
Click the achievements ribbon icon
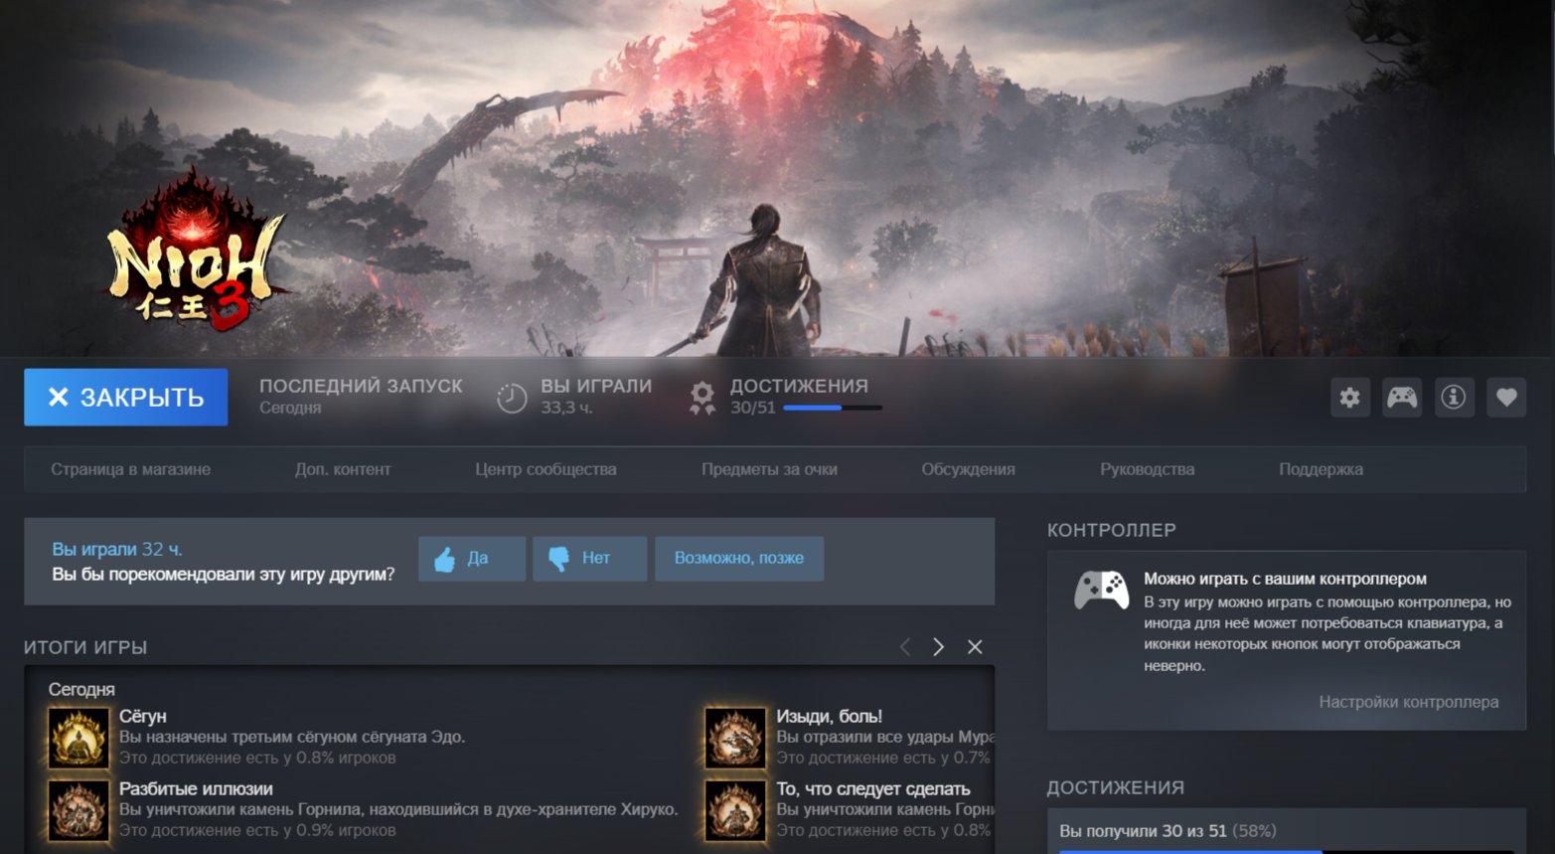pos(702,398)
